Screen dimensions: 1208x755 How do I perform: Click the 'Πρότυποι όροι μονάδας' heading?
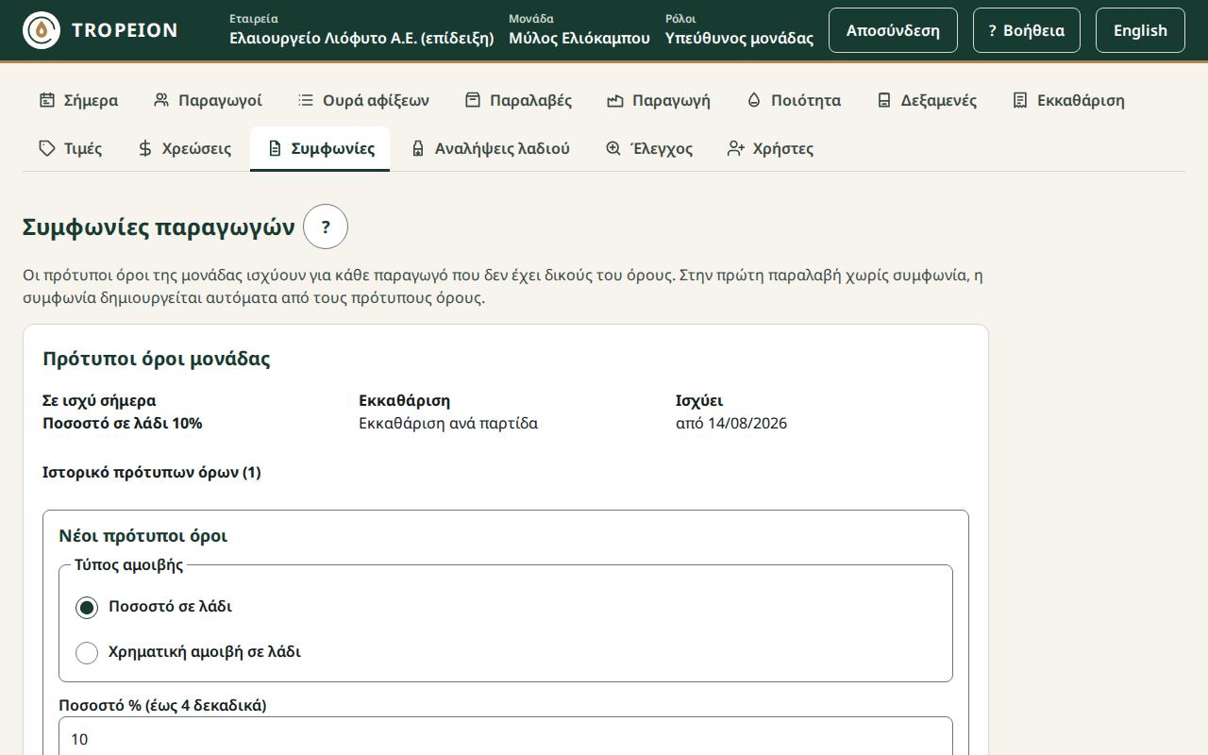157,359
